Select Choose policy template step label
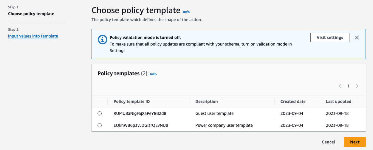Screen dimensions: 373x150 point(31,14)
